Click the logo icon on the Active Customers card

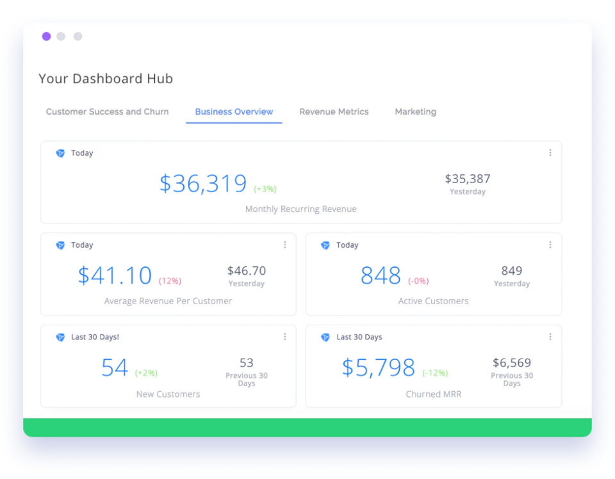(x=325, y=245)
